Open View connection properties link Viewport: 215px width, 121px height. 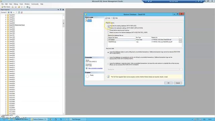pos(95,68)
